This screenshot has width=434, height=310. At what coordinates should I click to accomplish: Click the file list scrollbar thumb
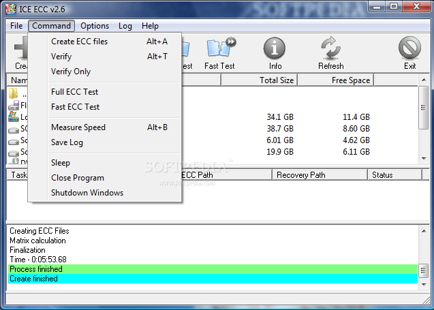(424, 108)
